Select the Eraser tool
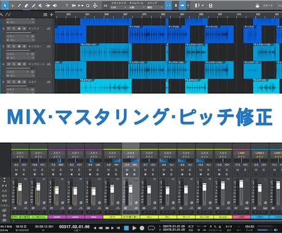 26,6
